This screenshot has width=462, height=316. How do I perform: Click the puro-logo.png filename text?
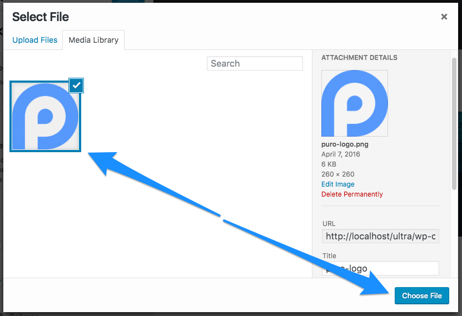345,144
